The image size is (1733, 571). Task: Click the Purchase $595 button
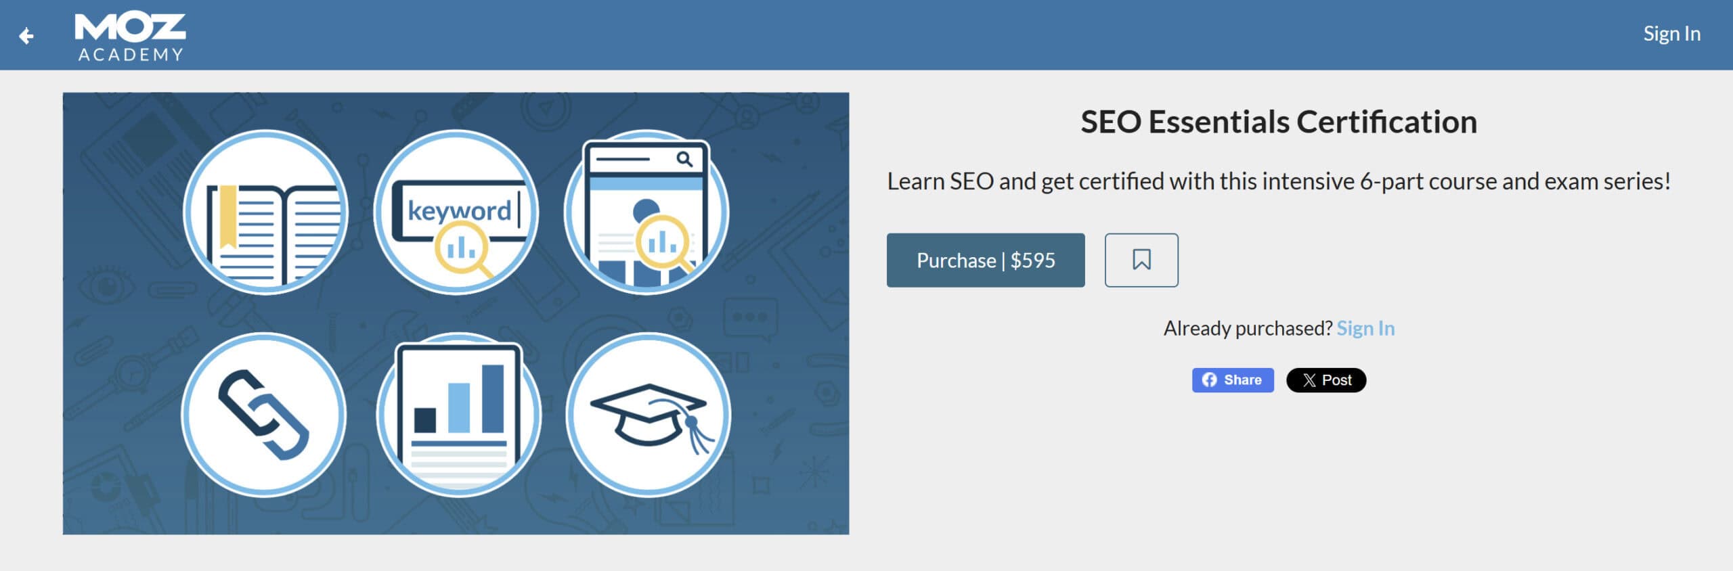coord(986,260)
